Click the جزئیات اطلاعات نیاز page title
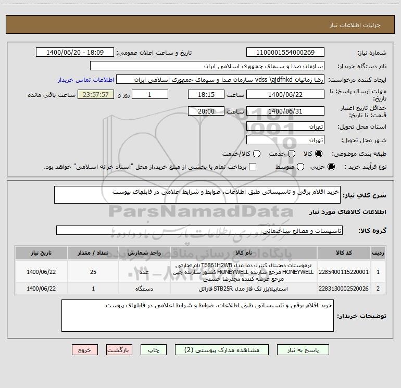Image resolution: width=401 pixels, height=388 pixels. 355,25
